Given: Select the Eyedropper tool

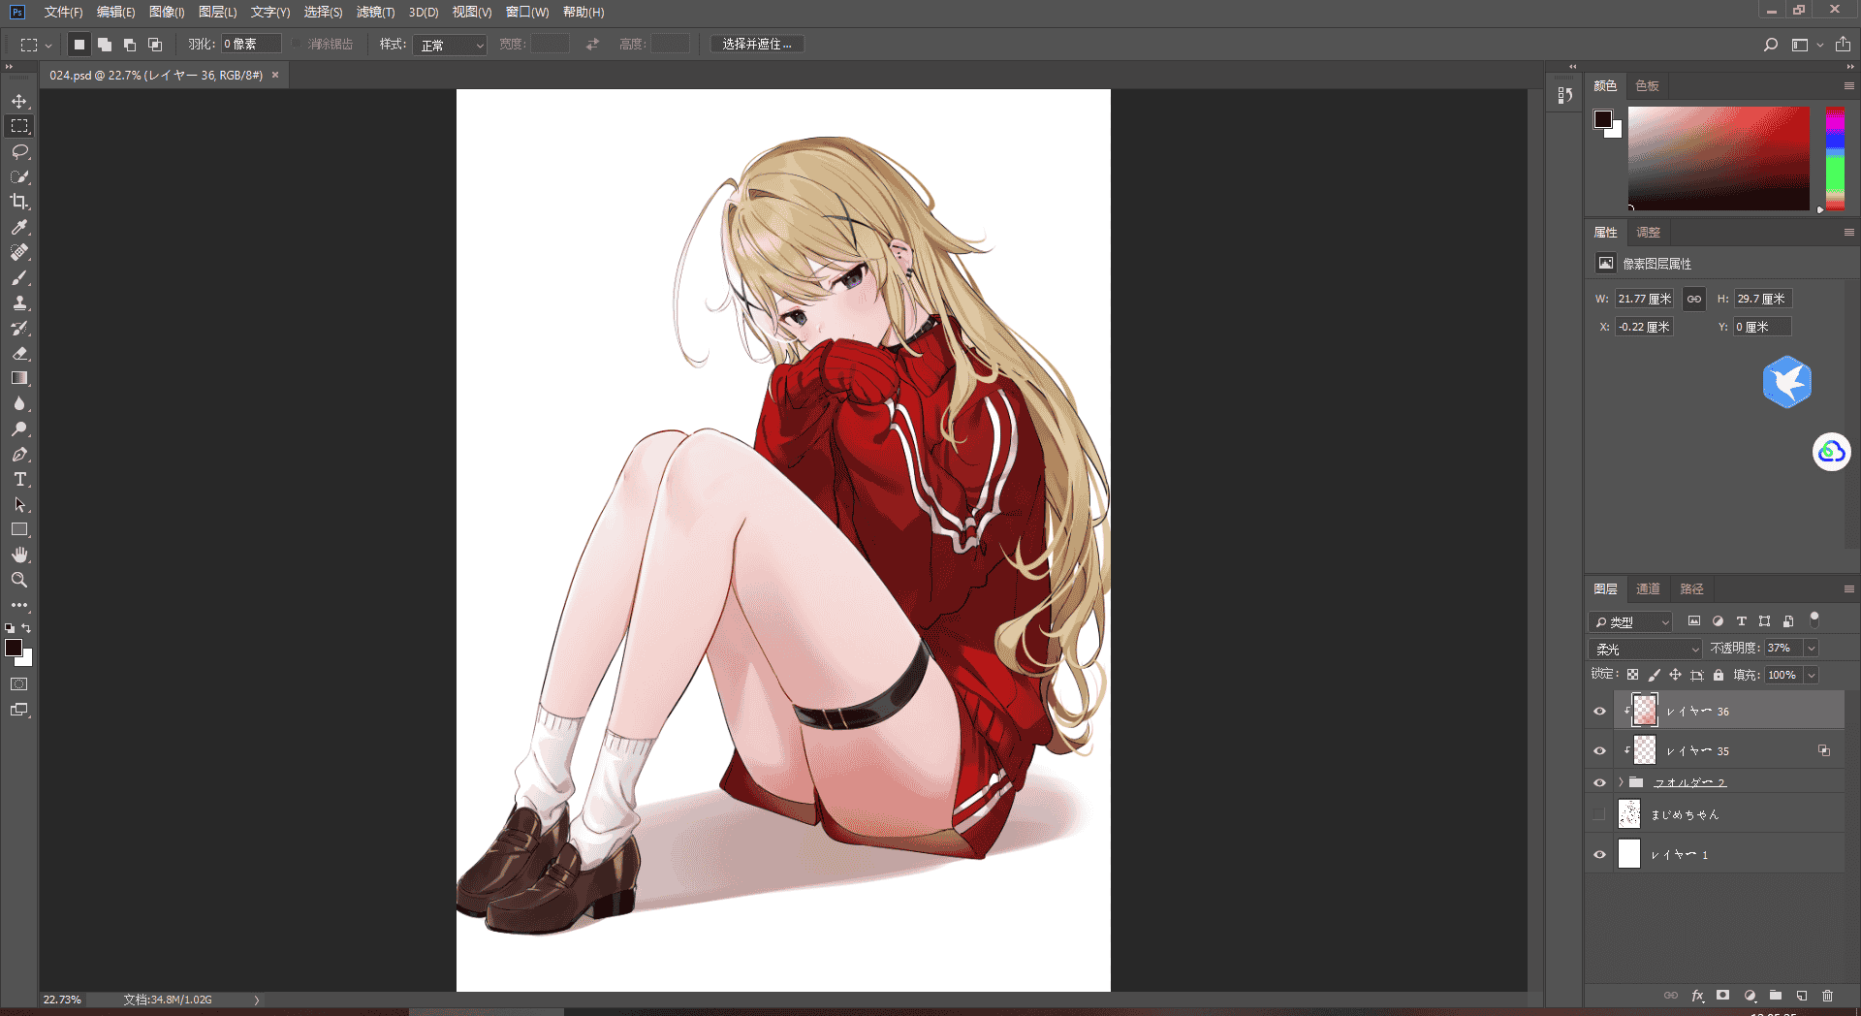Looking at the screenshot, I should point(19,227).
